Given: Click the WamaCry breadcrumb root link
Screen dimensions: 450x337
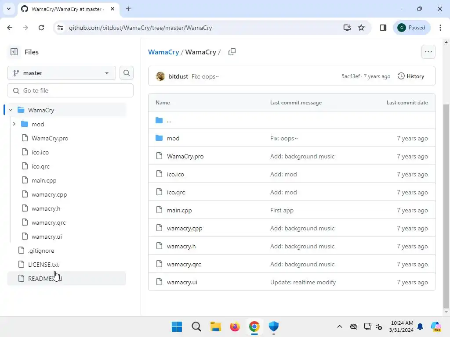Looking at the screenshot, I should [163, 52].
